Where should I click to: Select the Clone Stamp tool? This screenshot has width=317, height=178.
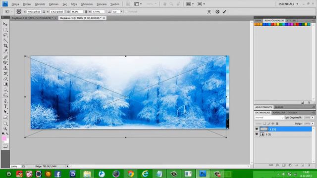click(5, 68)
